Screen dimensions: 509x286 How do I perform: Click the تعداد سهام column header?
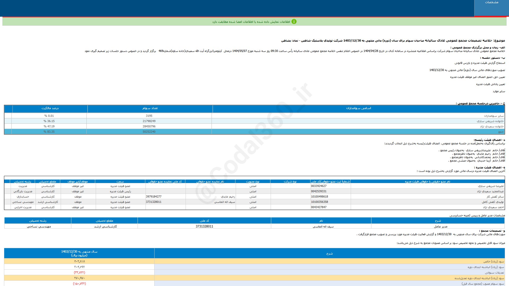pos(150,108)
